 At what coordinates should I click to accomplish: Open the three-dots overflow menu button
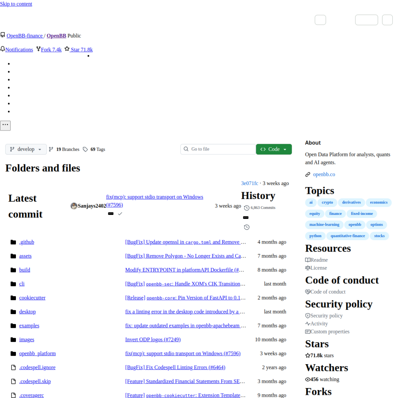[x=5, y=126]
